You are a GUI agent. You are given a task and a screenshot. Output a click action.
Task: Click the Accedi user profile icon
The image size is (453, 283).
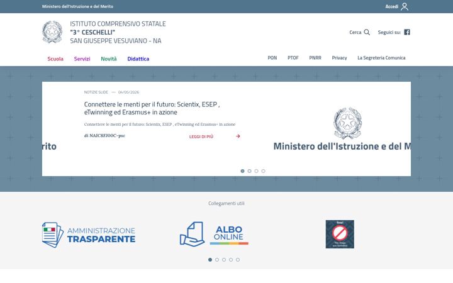tap(405, 6)
